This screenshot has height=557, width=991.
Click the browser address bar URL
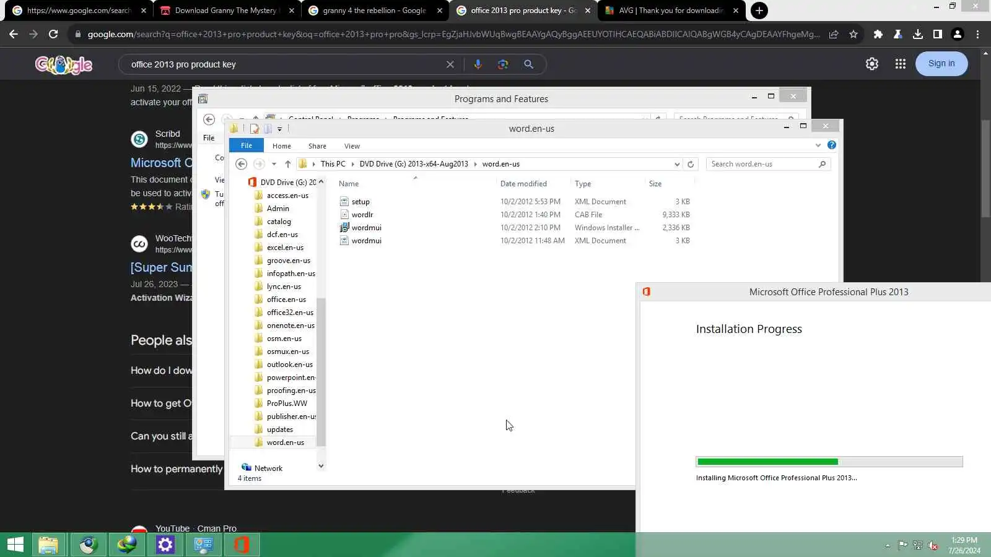pos(453,34)
